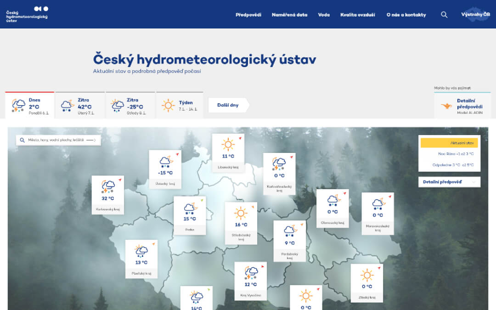Screen dimensions: 496x310
Task: Click the sunny icon for Liberecký kraj
Action: pos(228,144)
